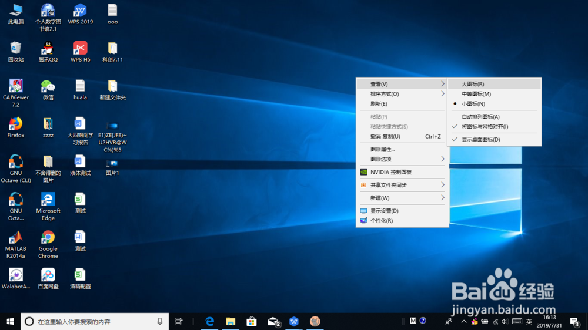Image resolution: width=588 pixels, height=330 pixels.
Task: Toggle 将图标与网格对齐(I) option
Action: (495, 127)
